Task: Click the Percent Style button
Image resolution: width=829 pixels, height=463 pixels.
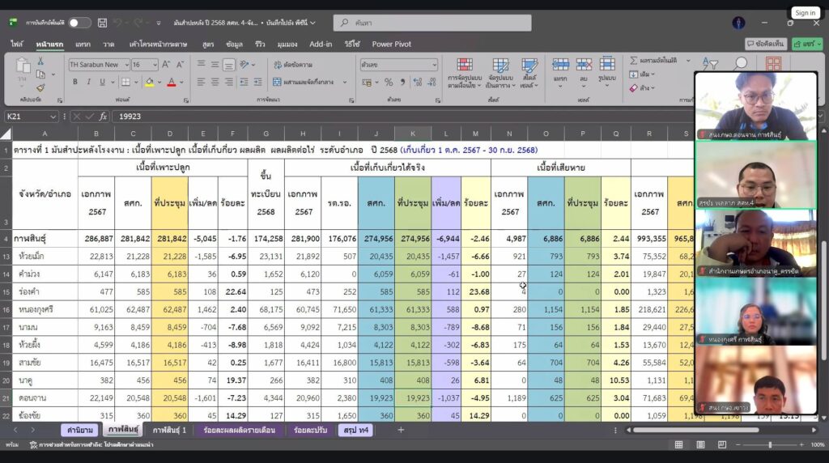Action: (389, 82)
